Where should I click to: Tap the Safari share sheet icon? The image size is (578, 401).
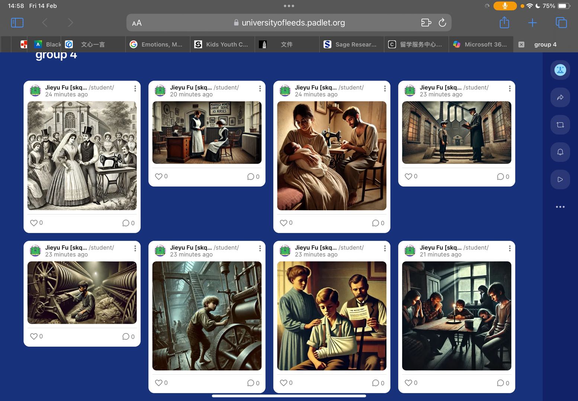pos(504,23)
